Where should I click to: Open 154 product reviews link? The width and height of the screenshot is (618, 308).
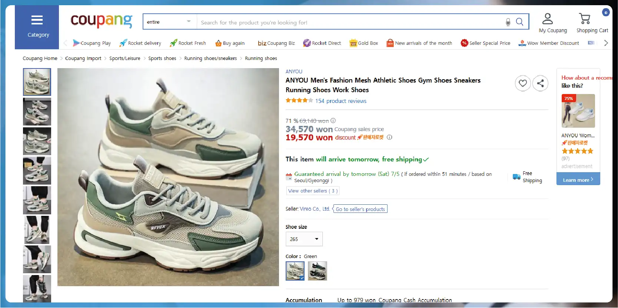click(340, 101)
